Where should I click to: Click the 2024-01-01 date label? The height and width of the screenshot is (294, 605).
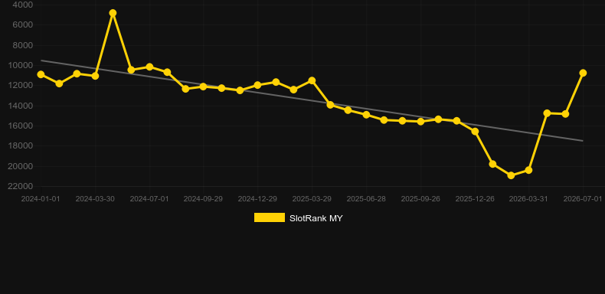[x=41, y=199]
